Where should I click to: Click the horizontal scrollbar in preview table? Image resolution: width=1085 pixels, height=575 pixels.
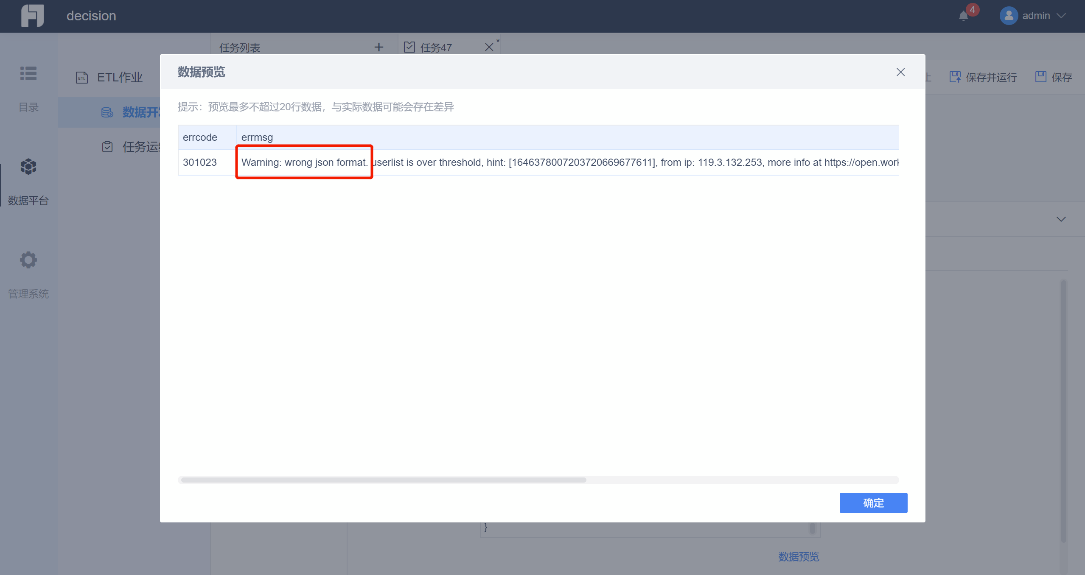point(383,480)
